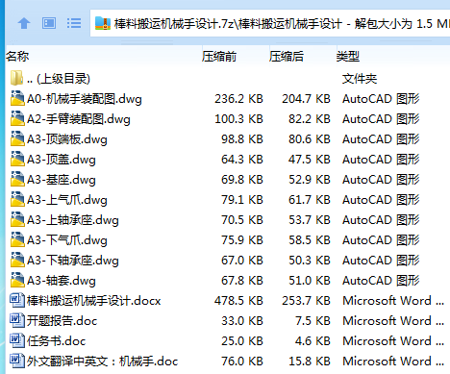Viewport: 450px width, 374px height.
Task: Click the A3-下轴承座.dwg file icon
Action: [17, 260]
